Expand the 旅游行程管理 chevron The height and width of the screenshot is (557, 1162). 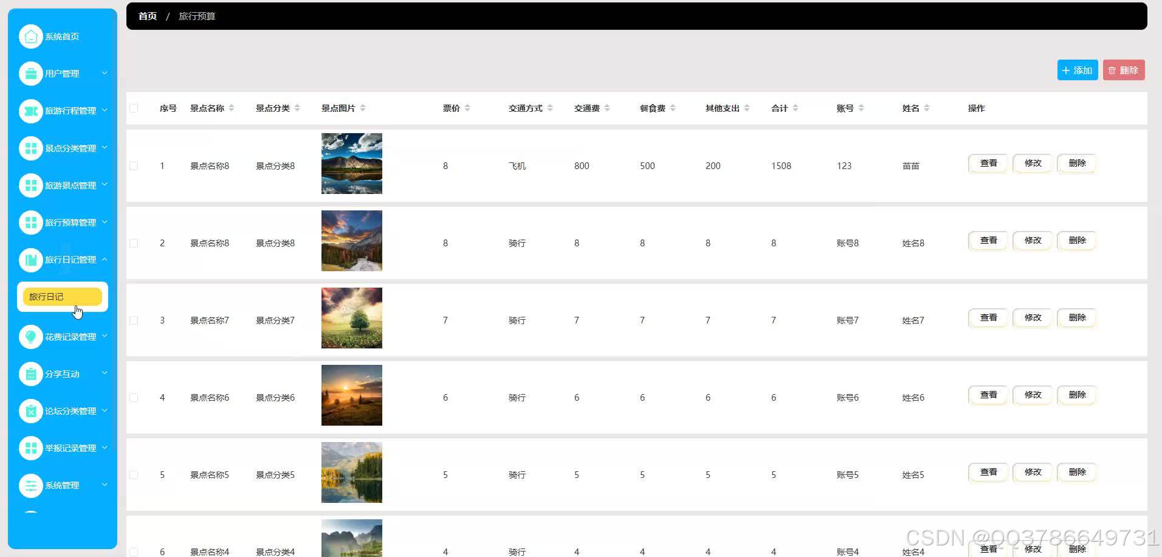pos(105,110)
